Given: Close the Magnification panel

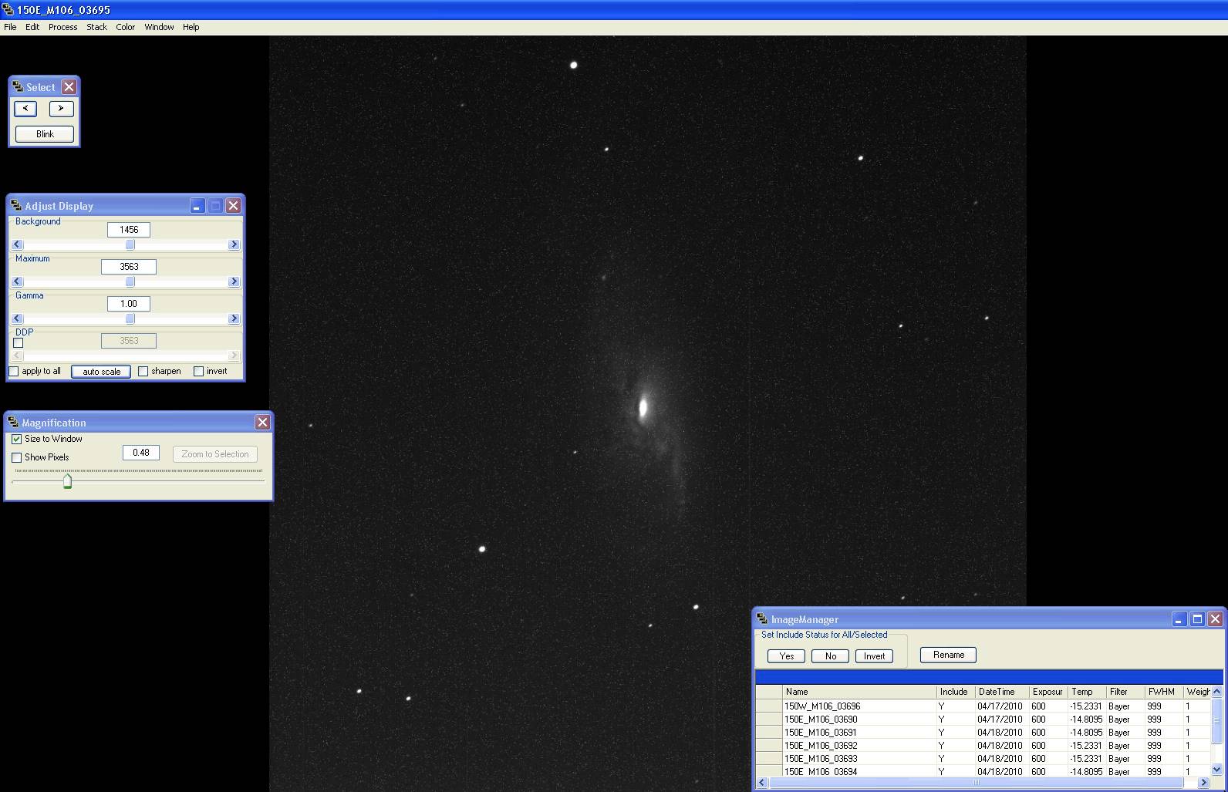Looking at the screenshot, I should tap(262, 423).
